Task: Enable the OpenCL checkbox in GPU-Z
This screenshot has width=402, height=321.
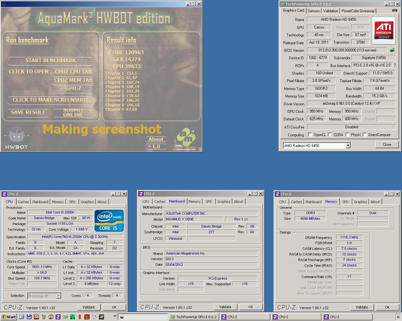Action: pos(310,135)
